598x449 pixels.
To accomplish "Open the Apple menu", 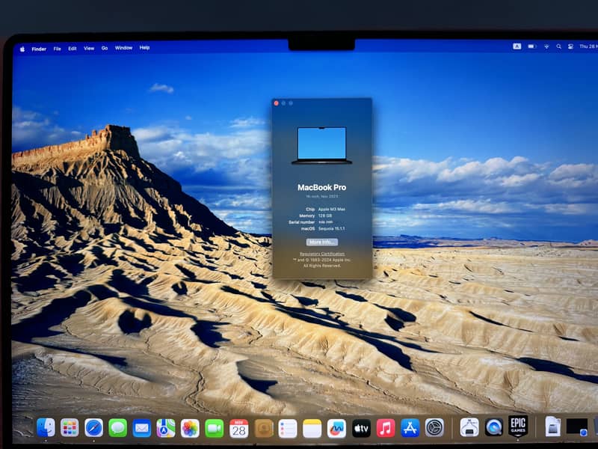I will click(x=22, y=48).
